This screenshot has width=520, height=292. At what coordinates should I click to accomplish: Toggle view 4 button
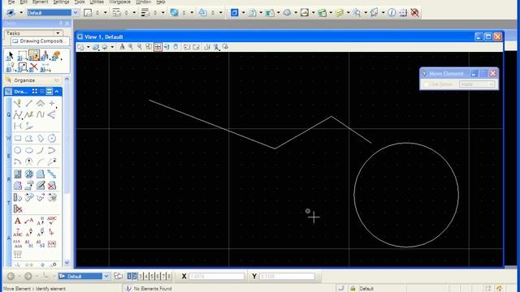coord(146,276)
